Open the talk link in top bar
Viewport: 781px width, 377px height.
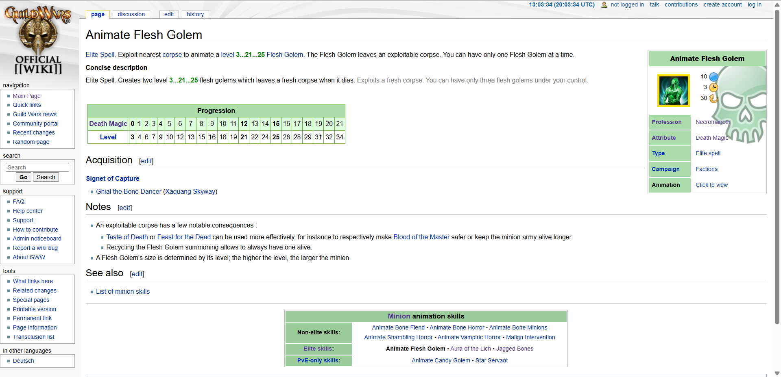tap(654, 5)
